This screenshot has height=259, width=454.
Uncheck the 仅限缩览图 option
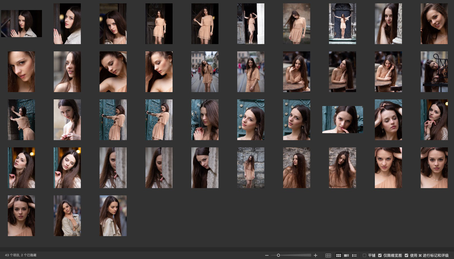[380, 255]
